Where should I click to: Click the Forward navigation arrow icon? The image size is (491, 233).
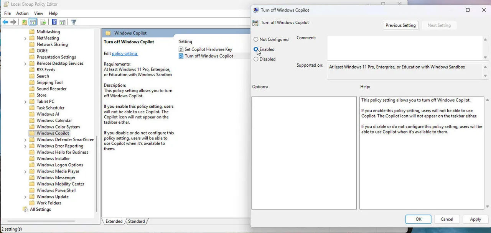[x=13, y=22]
